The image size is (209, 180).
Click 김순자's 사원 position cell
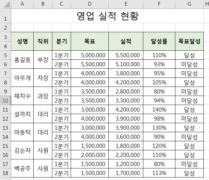pyautogui.click(x=43, y=150)
